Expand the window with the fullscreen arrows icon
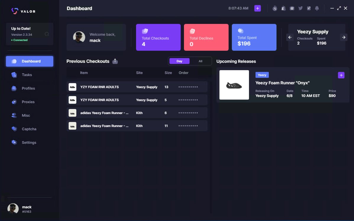This screenshot has height=221, width=354. 339,8
